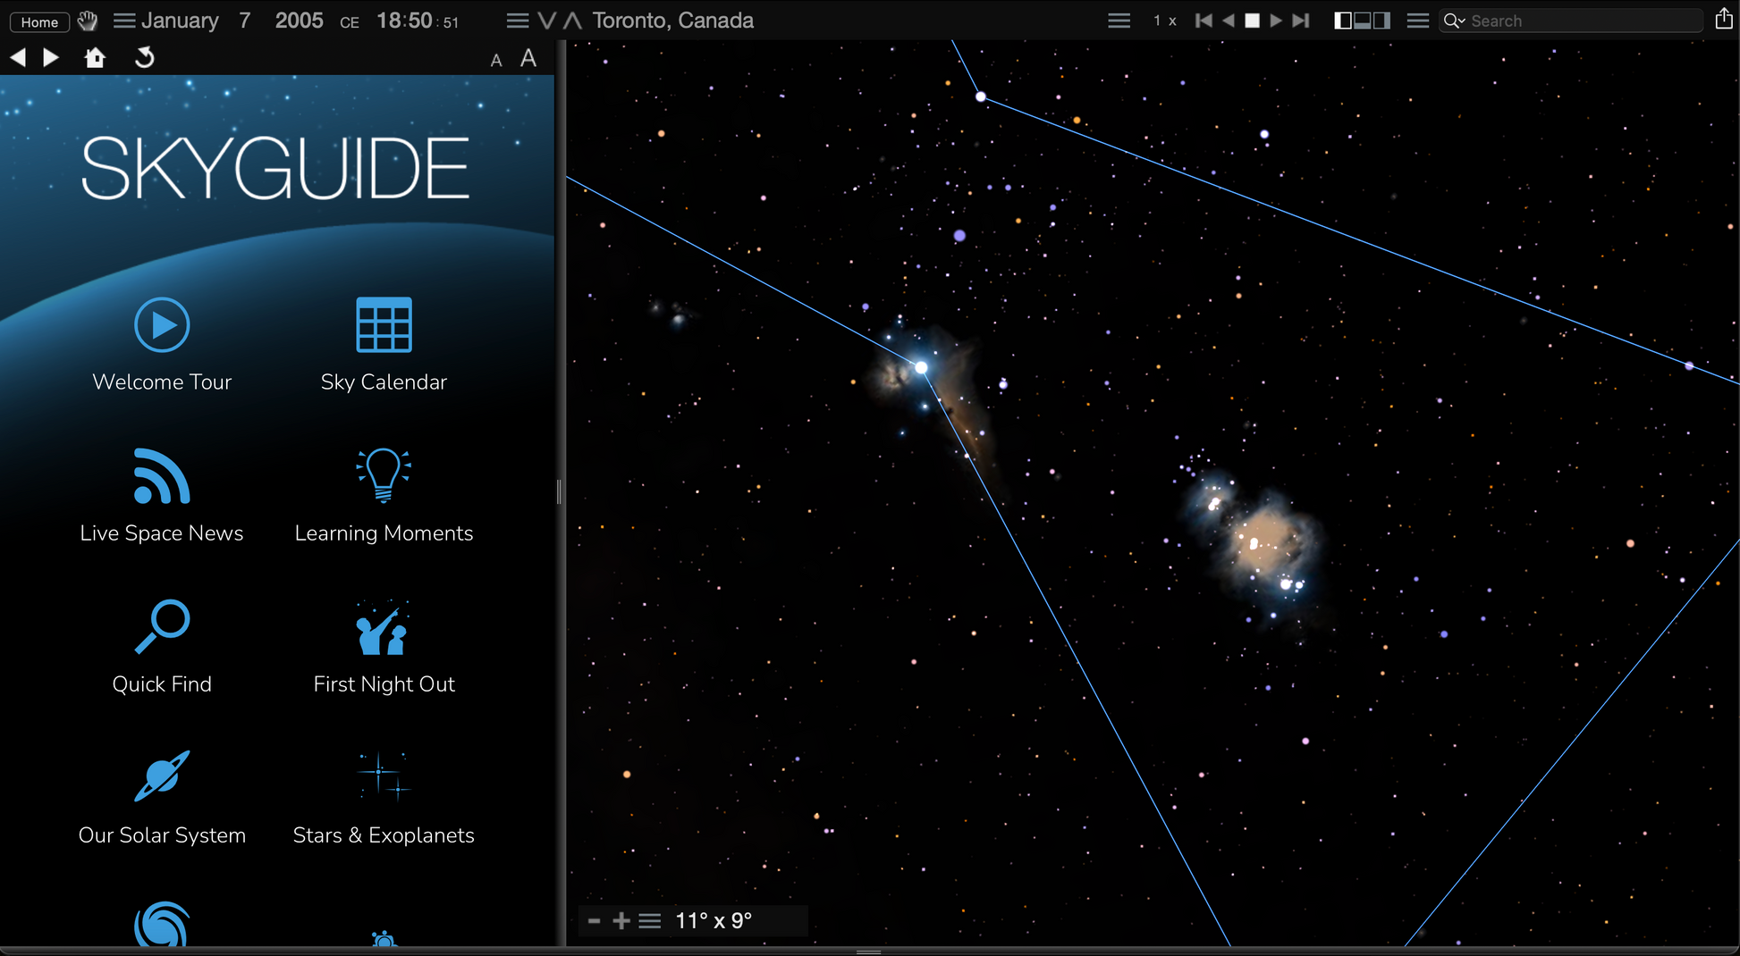Screen dimensions: 1740x956
Task: Toggle the right side panel layout button
Action: [1382, 21]
